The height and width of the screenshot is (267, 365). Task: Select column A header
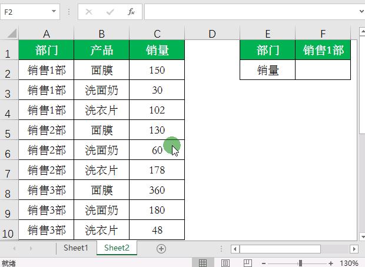click(x=47, y=33)
